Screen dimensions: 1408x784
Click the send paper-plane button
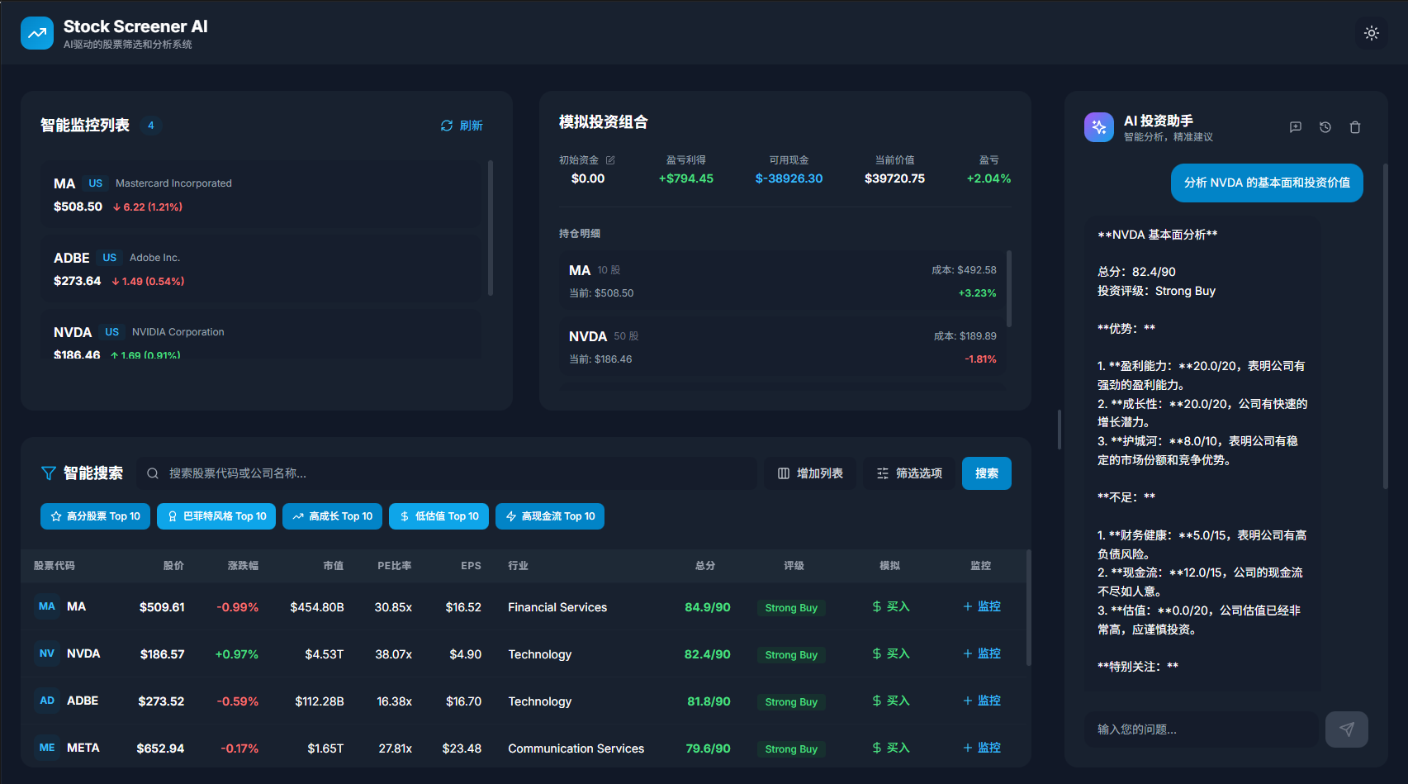coord(1346,729)
